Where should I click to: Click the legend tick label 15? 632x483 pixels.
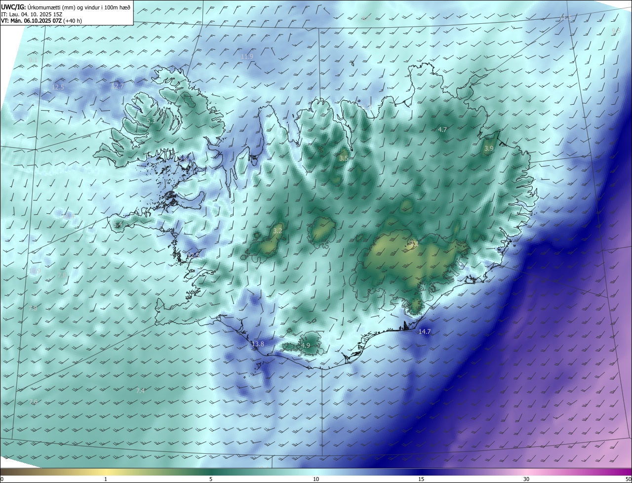(421, 479)
